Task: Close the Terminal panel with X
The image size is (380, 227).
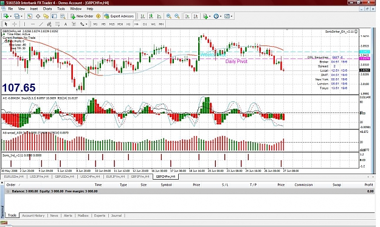Action: tap(2, 182)
